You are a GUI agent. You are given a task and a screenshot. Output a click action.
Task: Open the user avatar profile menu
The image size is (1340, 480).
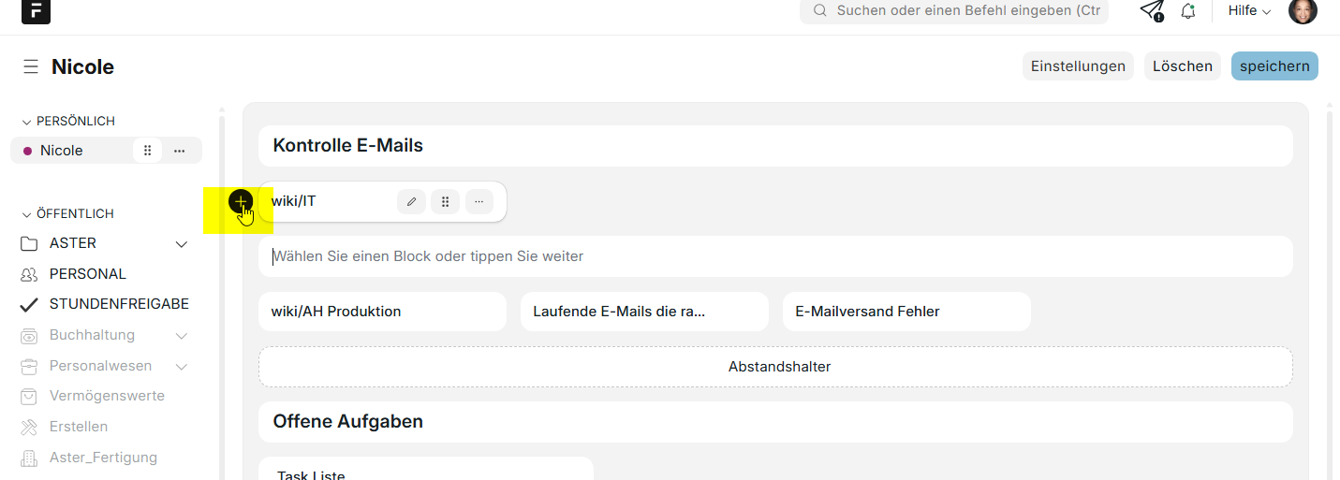(1303, 11)
